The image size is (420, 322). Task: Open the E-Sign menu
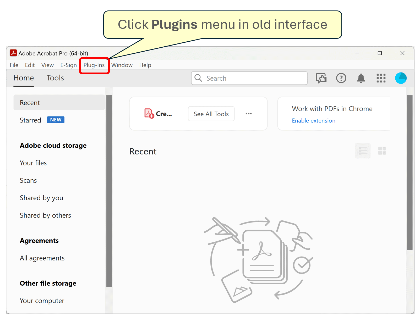point(68,65)
